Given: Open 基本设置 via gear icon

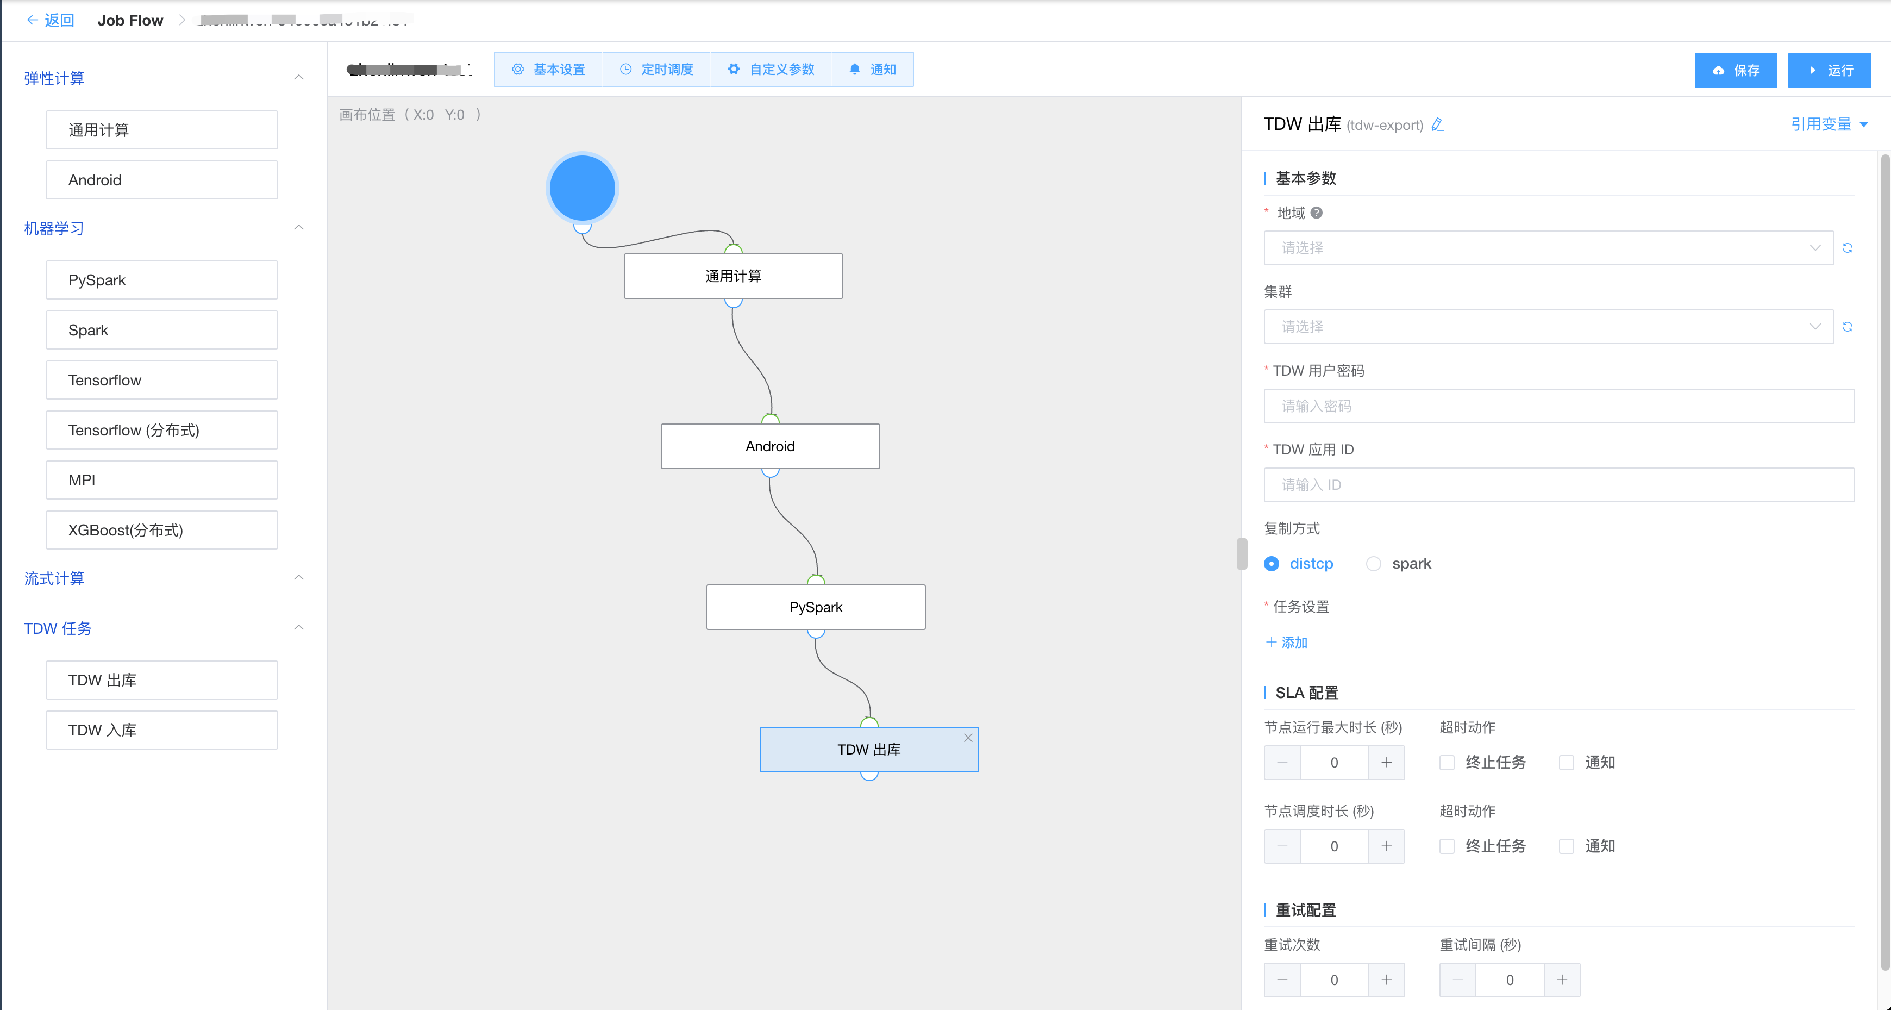Looking at the screenshot, I should point(518,69).
